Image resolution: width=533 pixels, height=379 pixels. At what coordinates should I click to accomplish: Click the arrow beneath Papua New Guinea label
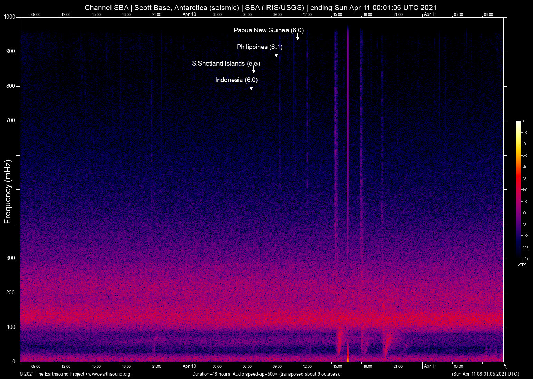(x=297, y=37)
